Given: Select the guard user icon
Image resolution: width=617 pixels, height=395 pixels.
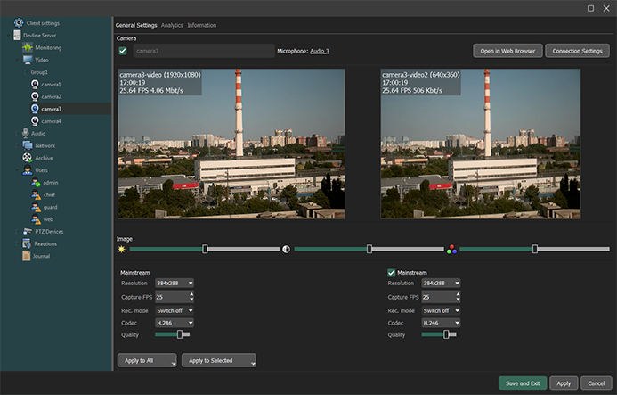Looking at the screenshot, I should tap(36, 207).
